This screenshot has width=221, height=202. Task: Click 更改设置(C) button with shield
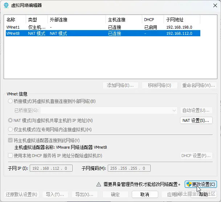coord(201,184)
